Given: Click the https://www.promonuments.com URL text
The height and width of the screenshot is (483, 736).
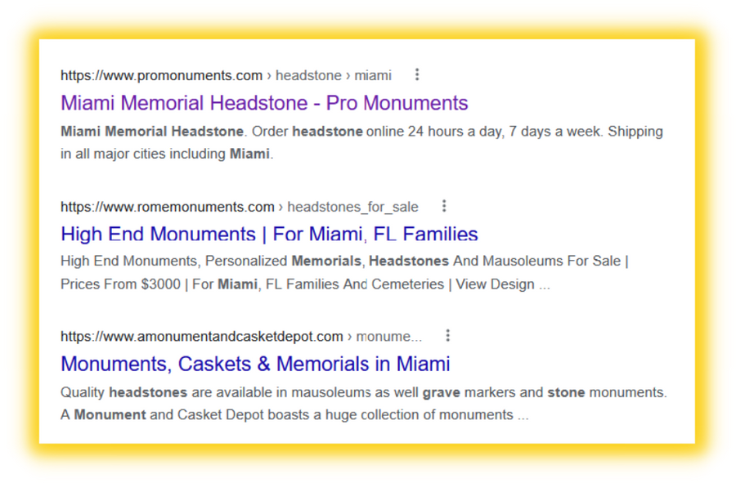Looking at the screenshot, I should pos(161,75).
